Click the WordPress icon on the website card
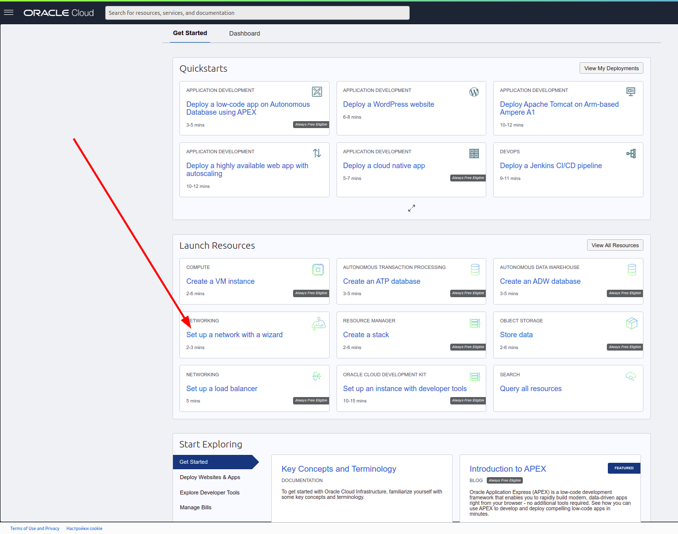 [x=474, y=91]
